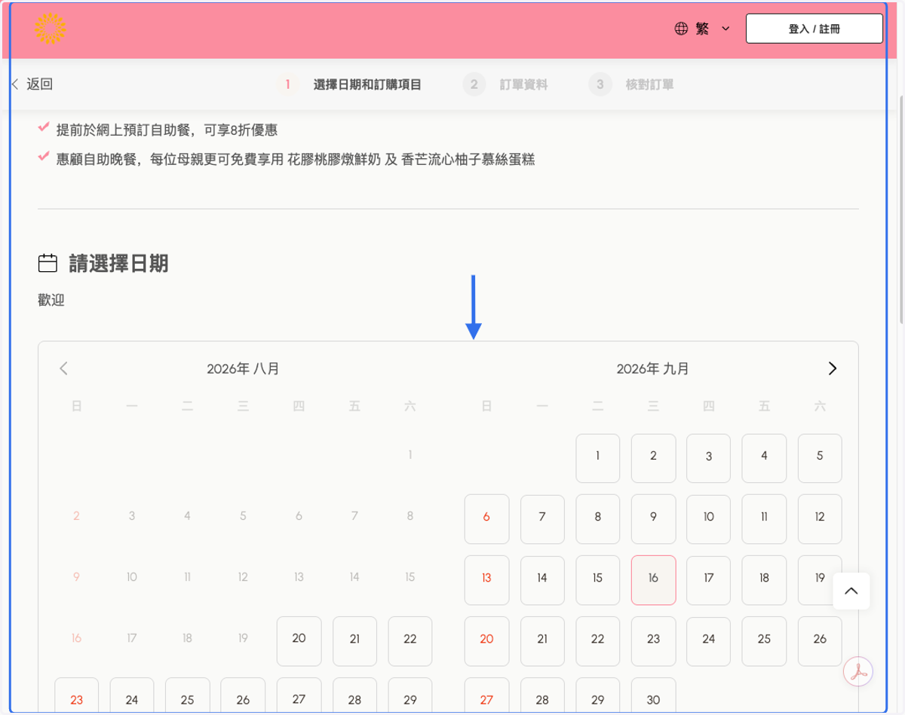The height and width of the screenshot is (715, 905).
Task: Select August 21 in the calendar
Action: (355, 641)
